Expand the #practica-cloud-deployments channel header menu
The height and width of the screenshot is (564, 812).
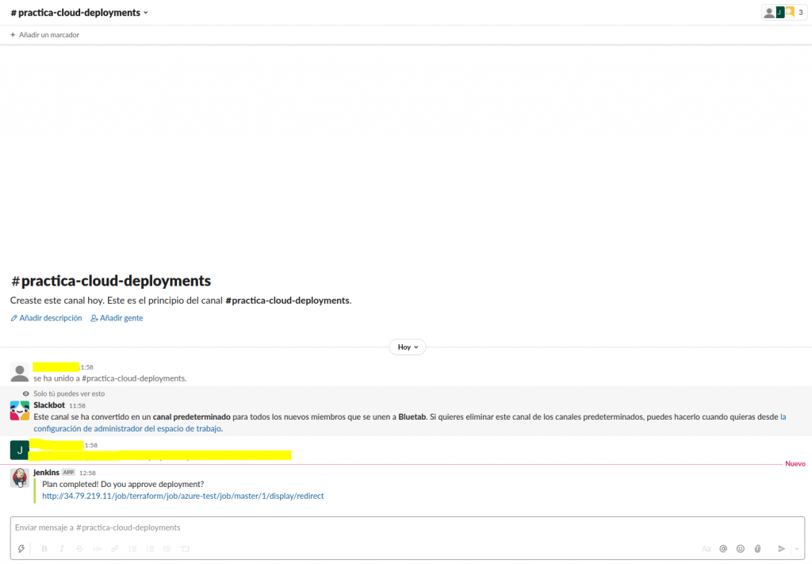click(x=79, y=13)
